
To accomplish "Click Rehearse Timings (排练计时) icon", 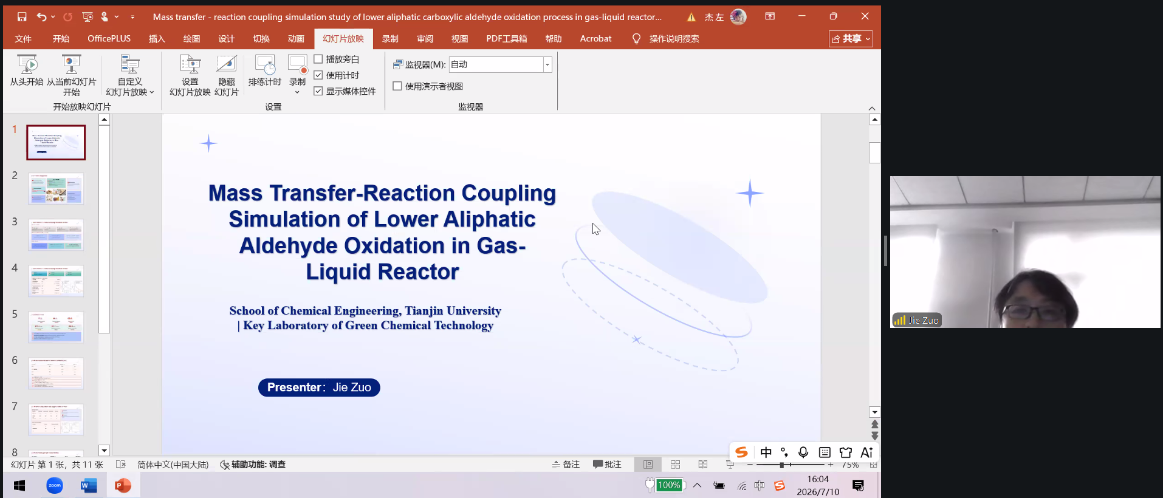I will pos(265,64).
